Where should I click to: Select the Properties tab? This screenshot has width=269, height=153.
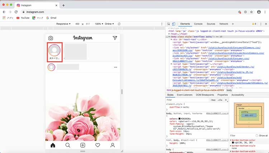[222, 95]
